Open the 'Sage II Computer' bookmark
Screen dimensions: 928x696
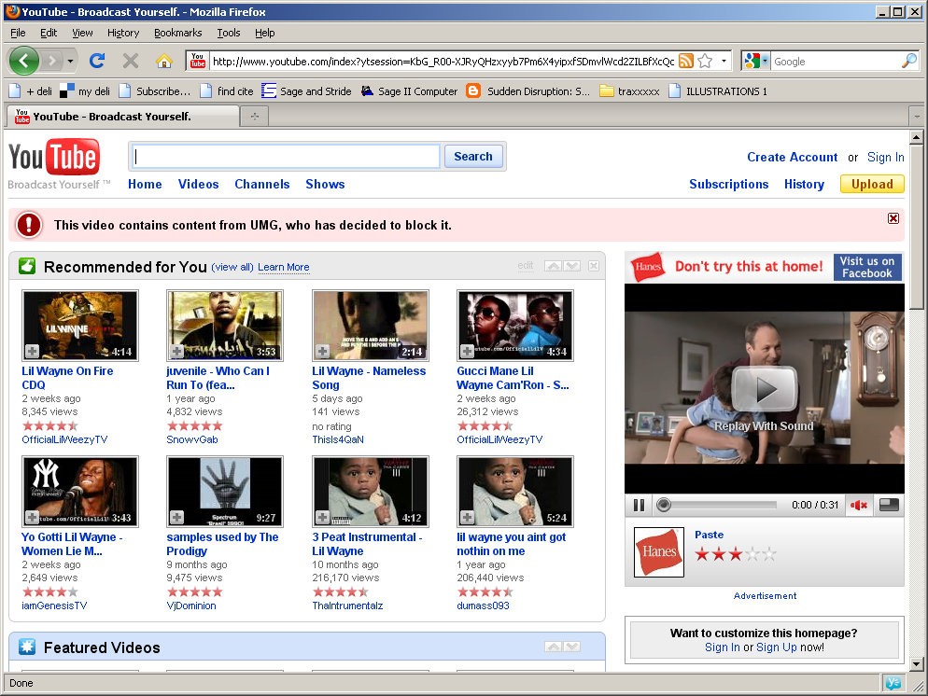tap(409, 91)
